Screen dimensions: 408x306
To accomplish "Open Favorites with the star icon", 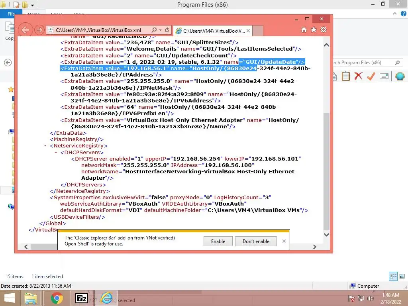I will coord(314,29).
